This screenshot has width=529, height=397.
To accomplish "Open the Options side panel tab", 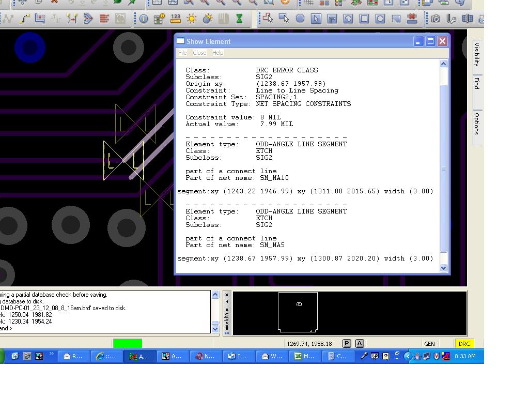I will 477,124.
